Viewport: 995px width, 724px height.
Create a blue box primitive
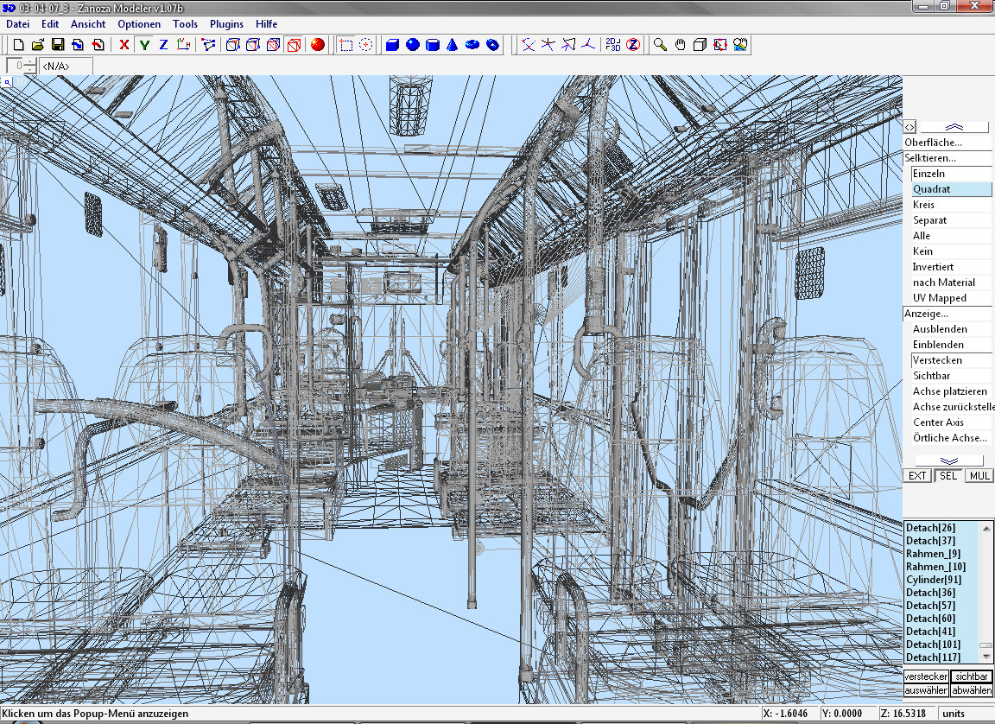(393, 44)
